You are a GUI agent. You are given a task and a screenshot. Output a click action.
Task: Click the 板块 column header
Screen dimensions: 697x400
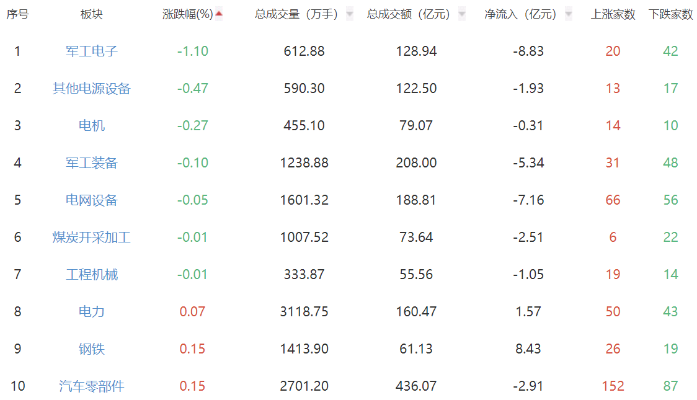[92, 14]
